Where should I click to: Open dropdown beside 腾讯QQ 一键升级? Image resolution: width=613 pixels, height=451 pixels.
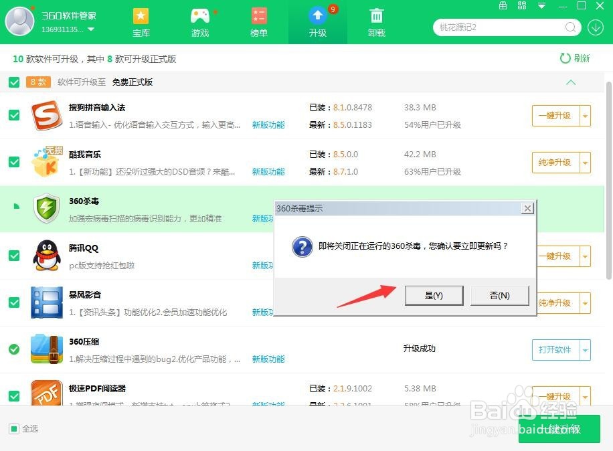point(586,256)
